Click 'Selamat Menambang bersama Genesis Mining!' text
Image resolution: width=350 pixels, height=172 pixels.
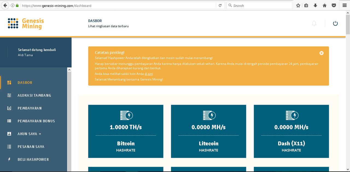tap(129, 79)
